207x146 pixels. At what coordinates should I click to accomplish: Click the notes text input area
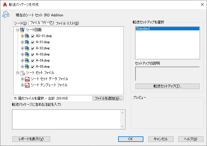click(66, 119)
